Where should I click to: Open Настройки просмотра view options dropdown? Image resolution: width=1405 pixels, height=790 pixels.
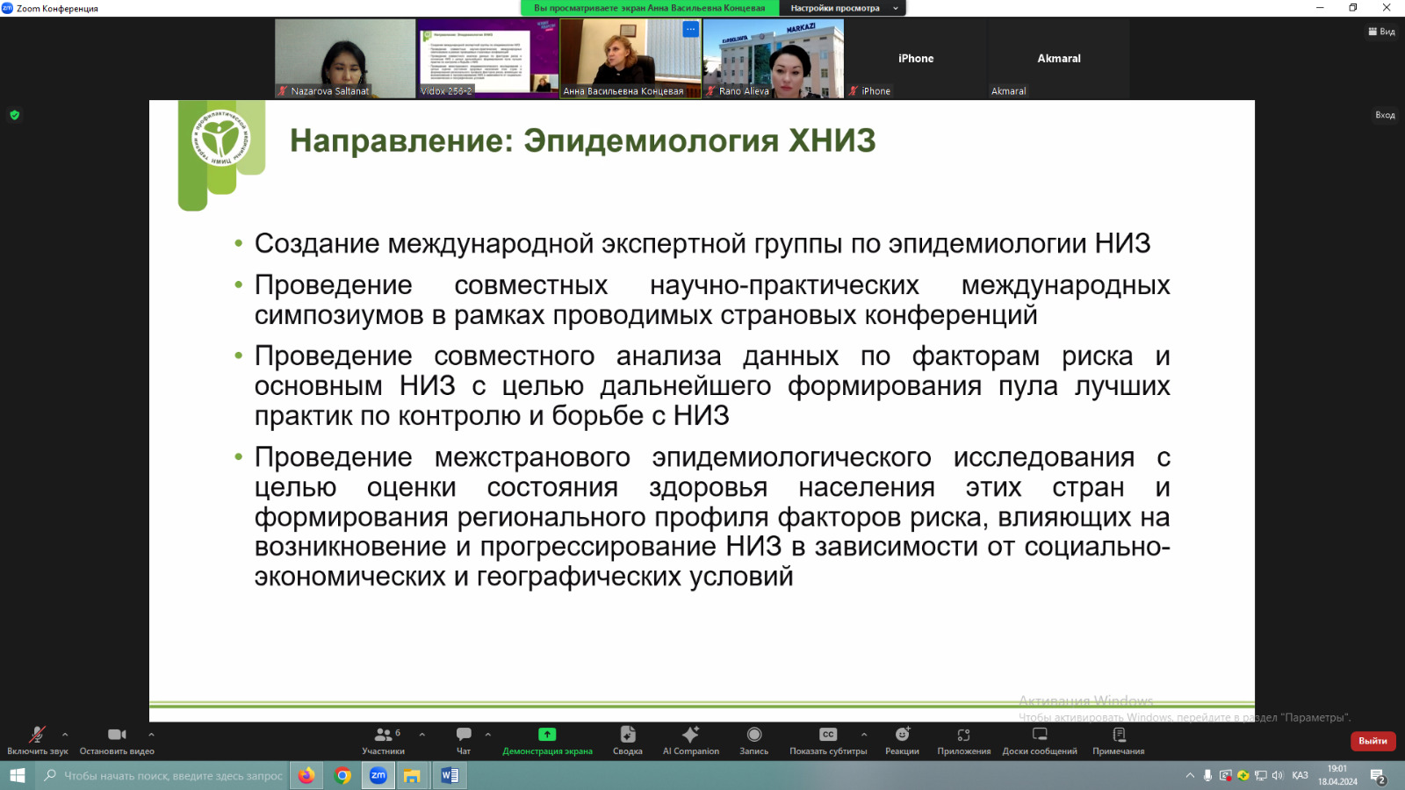841,8
